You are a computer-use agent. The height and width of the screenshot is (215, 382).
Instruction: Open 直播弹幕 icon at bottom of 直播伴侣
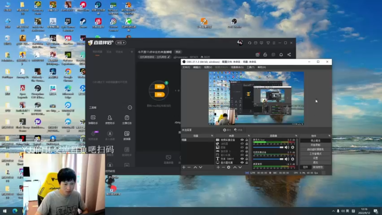(169, 159)
